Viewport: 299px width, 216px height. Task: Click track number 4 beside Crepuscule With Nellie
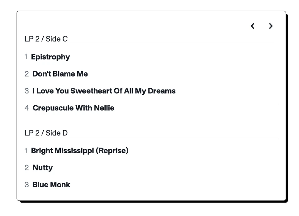tap(27, 108)
